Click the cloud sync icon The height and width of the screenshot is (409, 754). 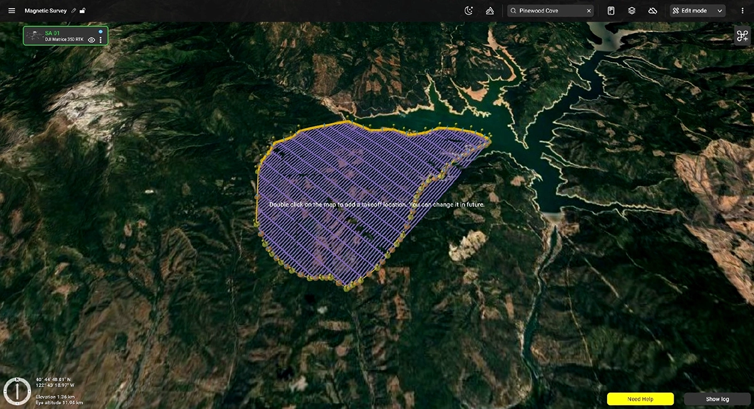(652, 10)
